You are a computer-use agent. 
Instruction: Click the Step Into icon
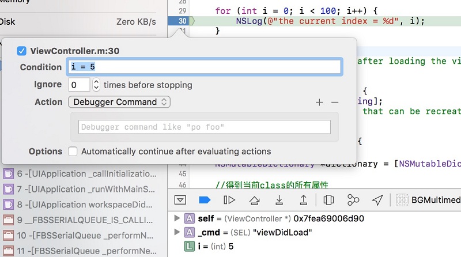(x=279, y=200)
